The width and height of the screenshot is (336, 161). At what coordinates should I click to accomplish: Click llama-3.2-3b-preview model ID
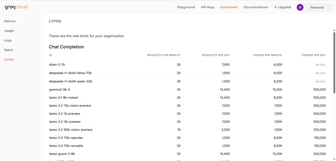(x=65, y=122)
